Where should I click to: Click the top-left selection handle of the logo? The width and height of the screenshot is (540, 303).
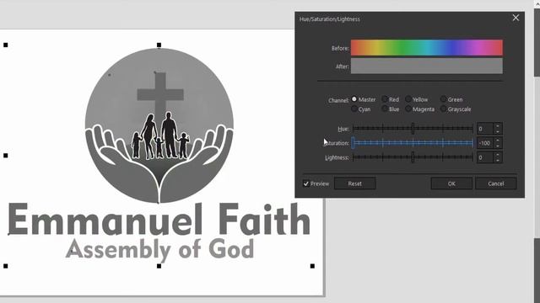pos(6,45)
